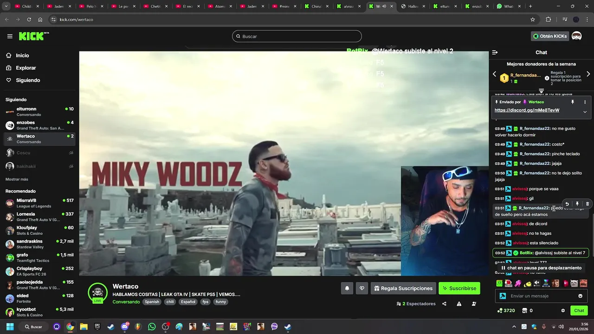This screenshot has height=334, width=594.
Task: Open the channel shop icon
Action: [x=524, y=310]
